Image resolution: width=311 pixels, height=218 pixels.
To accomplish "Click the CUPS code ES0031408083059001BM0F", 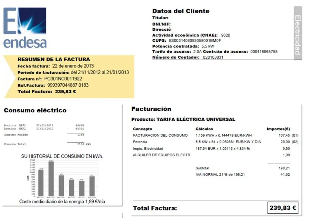I will pos(195,40).
